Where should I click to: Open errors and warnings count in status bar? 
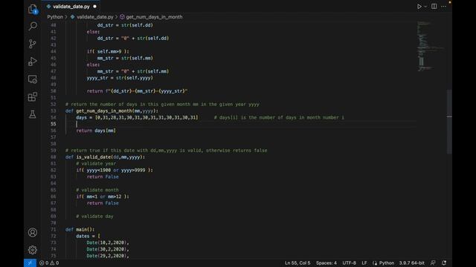coord(49,263)
